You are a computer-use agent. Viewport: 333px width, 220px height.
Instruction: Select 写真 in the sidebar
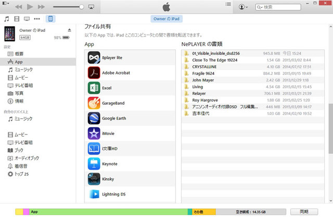(19, 93)
